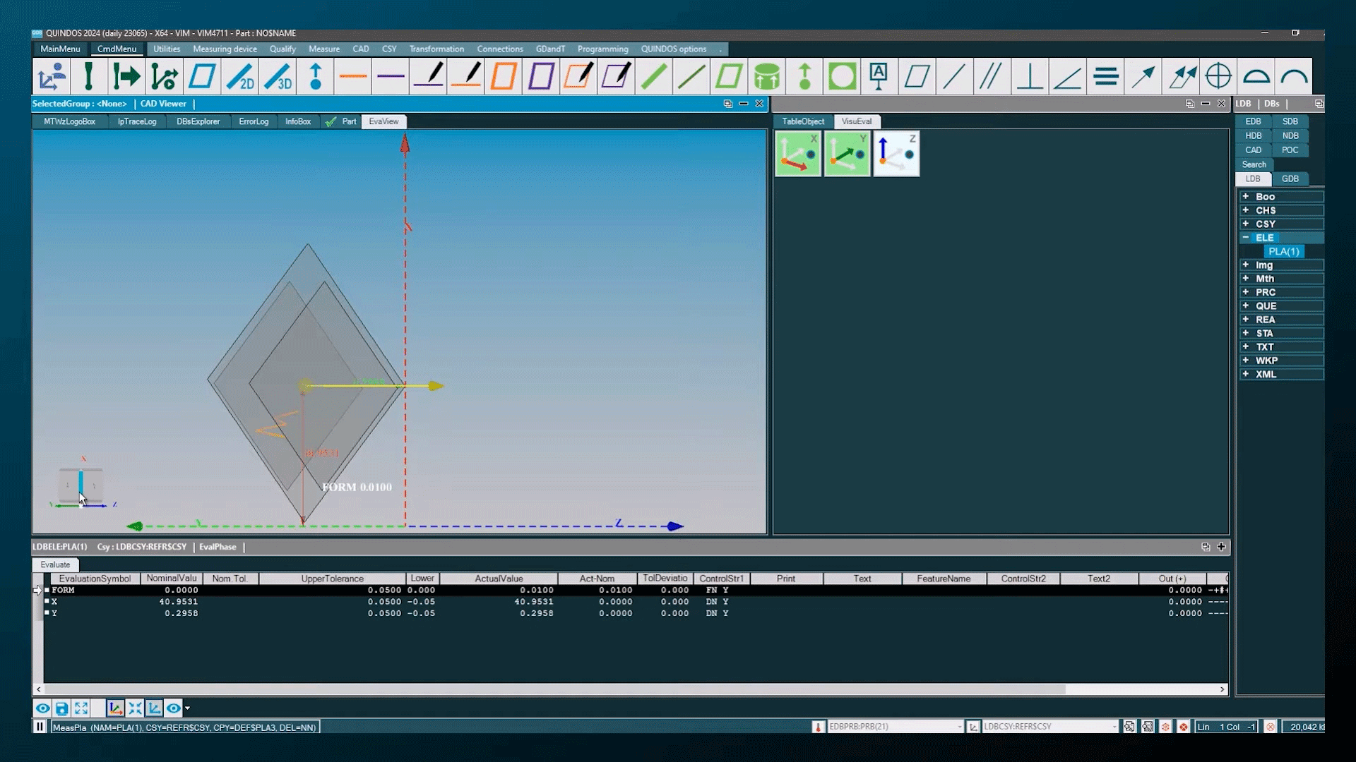The width and height of the screenshot is (1356, 762).
Task: Toggle the Z axis view button
Action: [896, 153]
